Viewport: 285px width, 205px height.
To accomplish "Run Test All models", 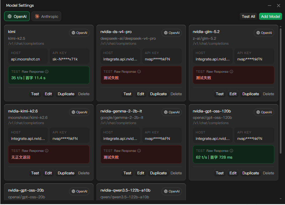I will (248, 16).
